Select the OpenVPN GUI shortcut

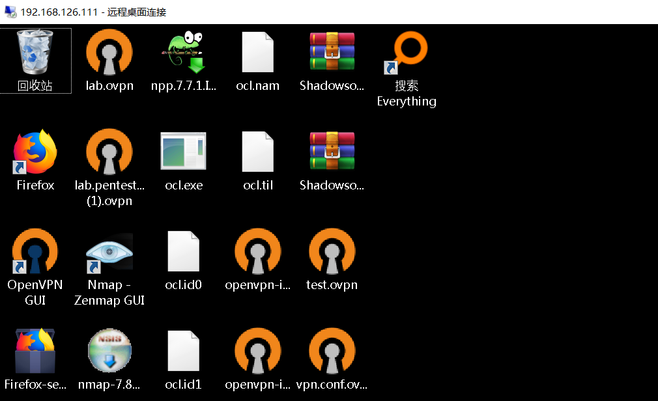coord(35,252)
